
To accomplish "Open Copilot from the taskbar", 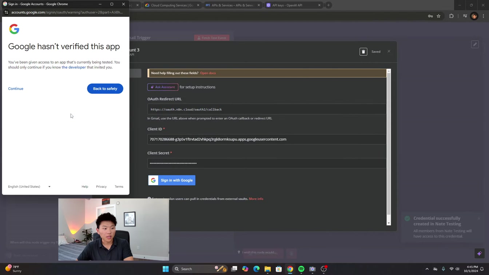I will point(245,269).
